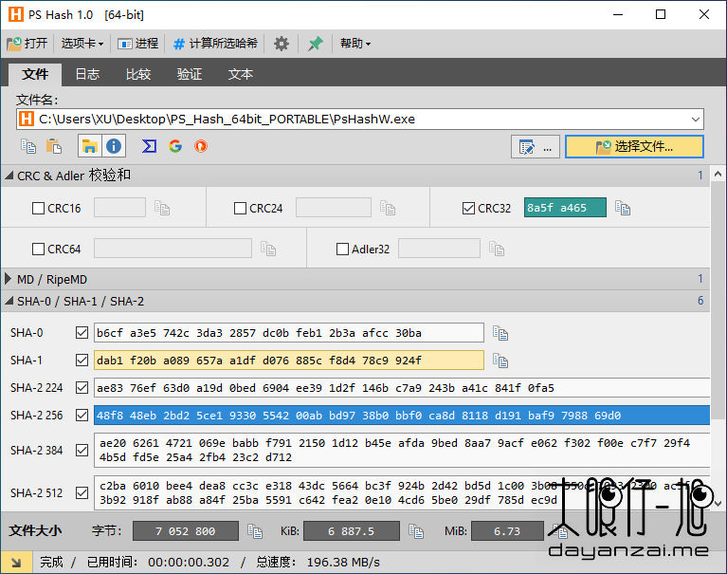The image size is (727, 574).
Task: Click the SHA-0 hash value field
Action: [289, 333]
